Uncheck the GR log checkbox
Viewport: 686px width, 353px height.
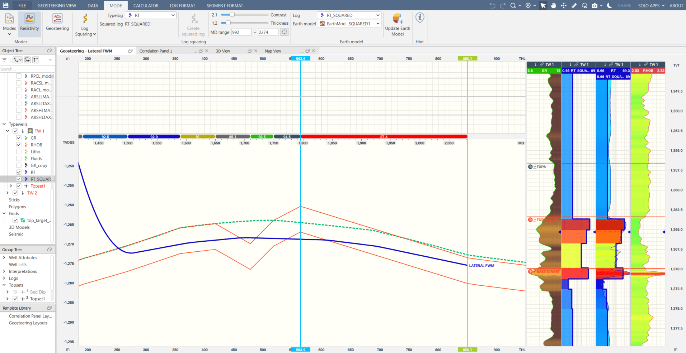point(19,138)
